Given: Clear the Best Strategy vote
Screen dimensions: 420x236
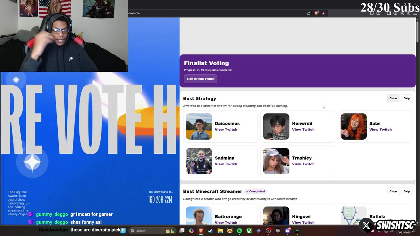Looking at the screenshot, I should [x=393, y=98].
